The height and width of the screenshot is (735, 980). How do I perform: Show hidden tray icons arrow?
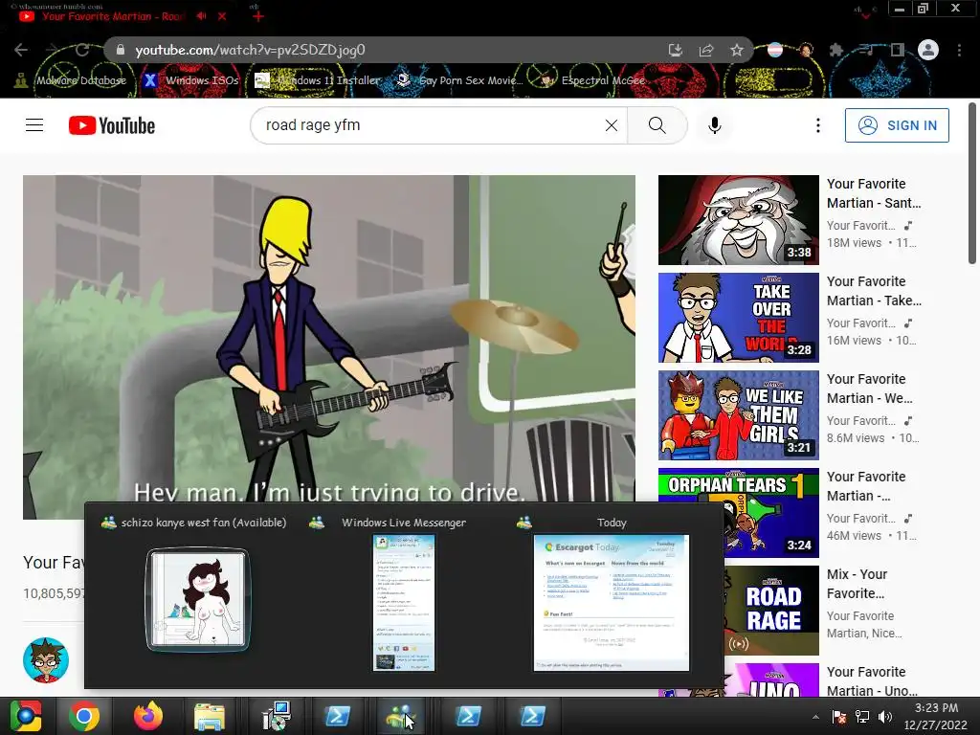pos(815,717)
